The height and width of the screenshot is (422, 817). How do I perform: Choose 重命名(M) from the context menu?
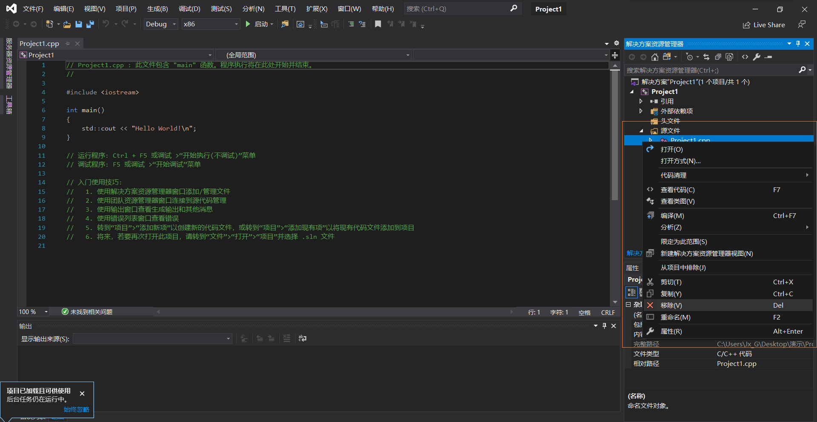(676, 317)
